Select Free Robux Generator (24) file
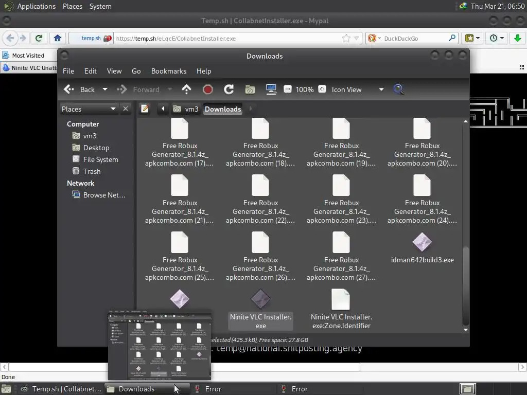This screenshot has width=527, height=395. click(x=422, y=200)
